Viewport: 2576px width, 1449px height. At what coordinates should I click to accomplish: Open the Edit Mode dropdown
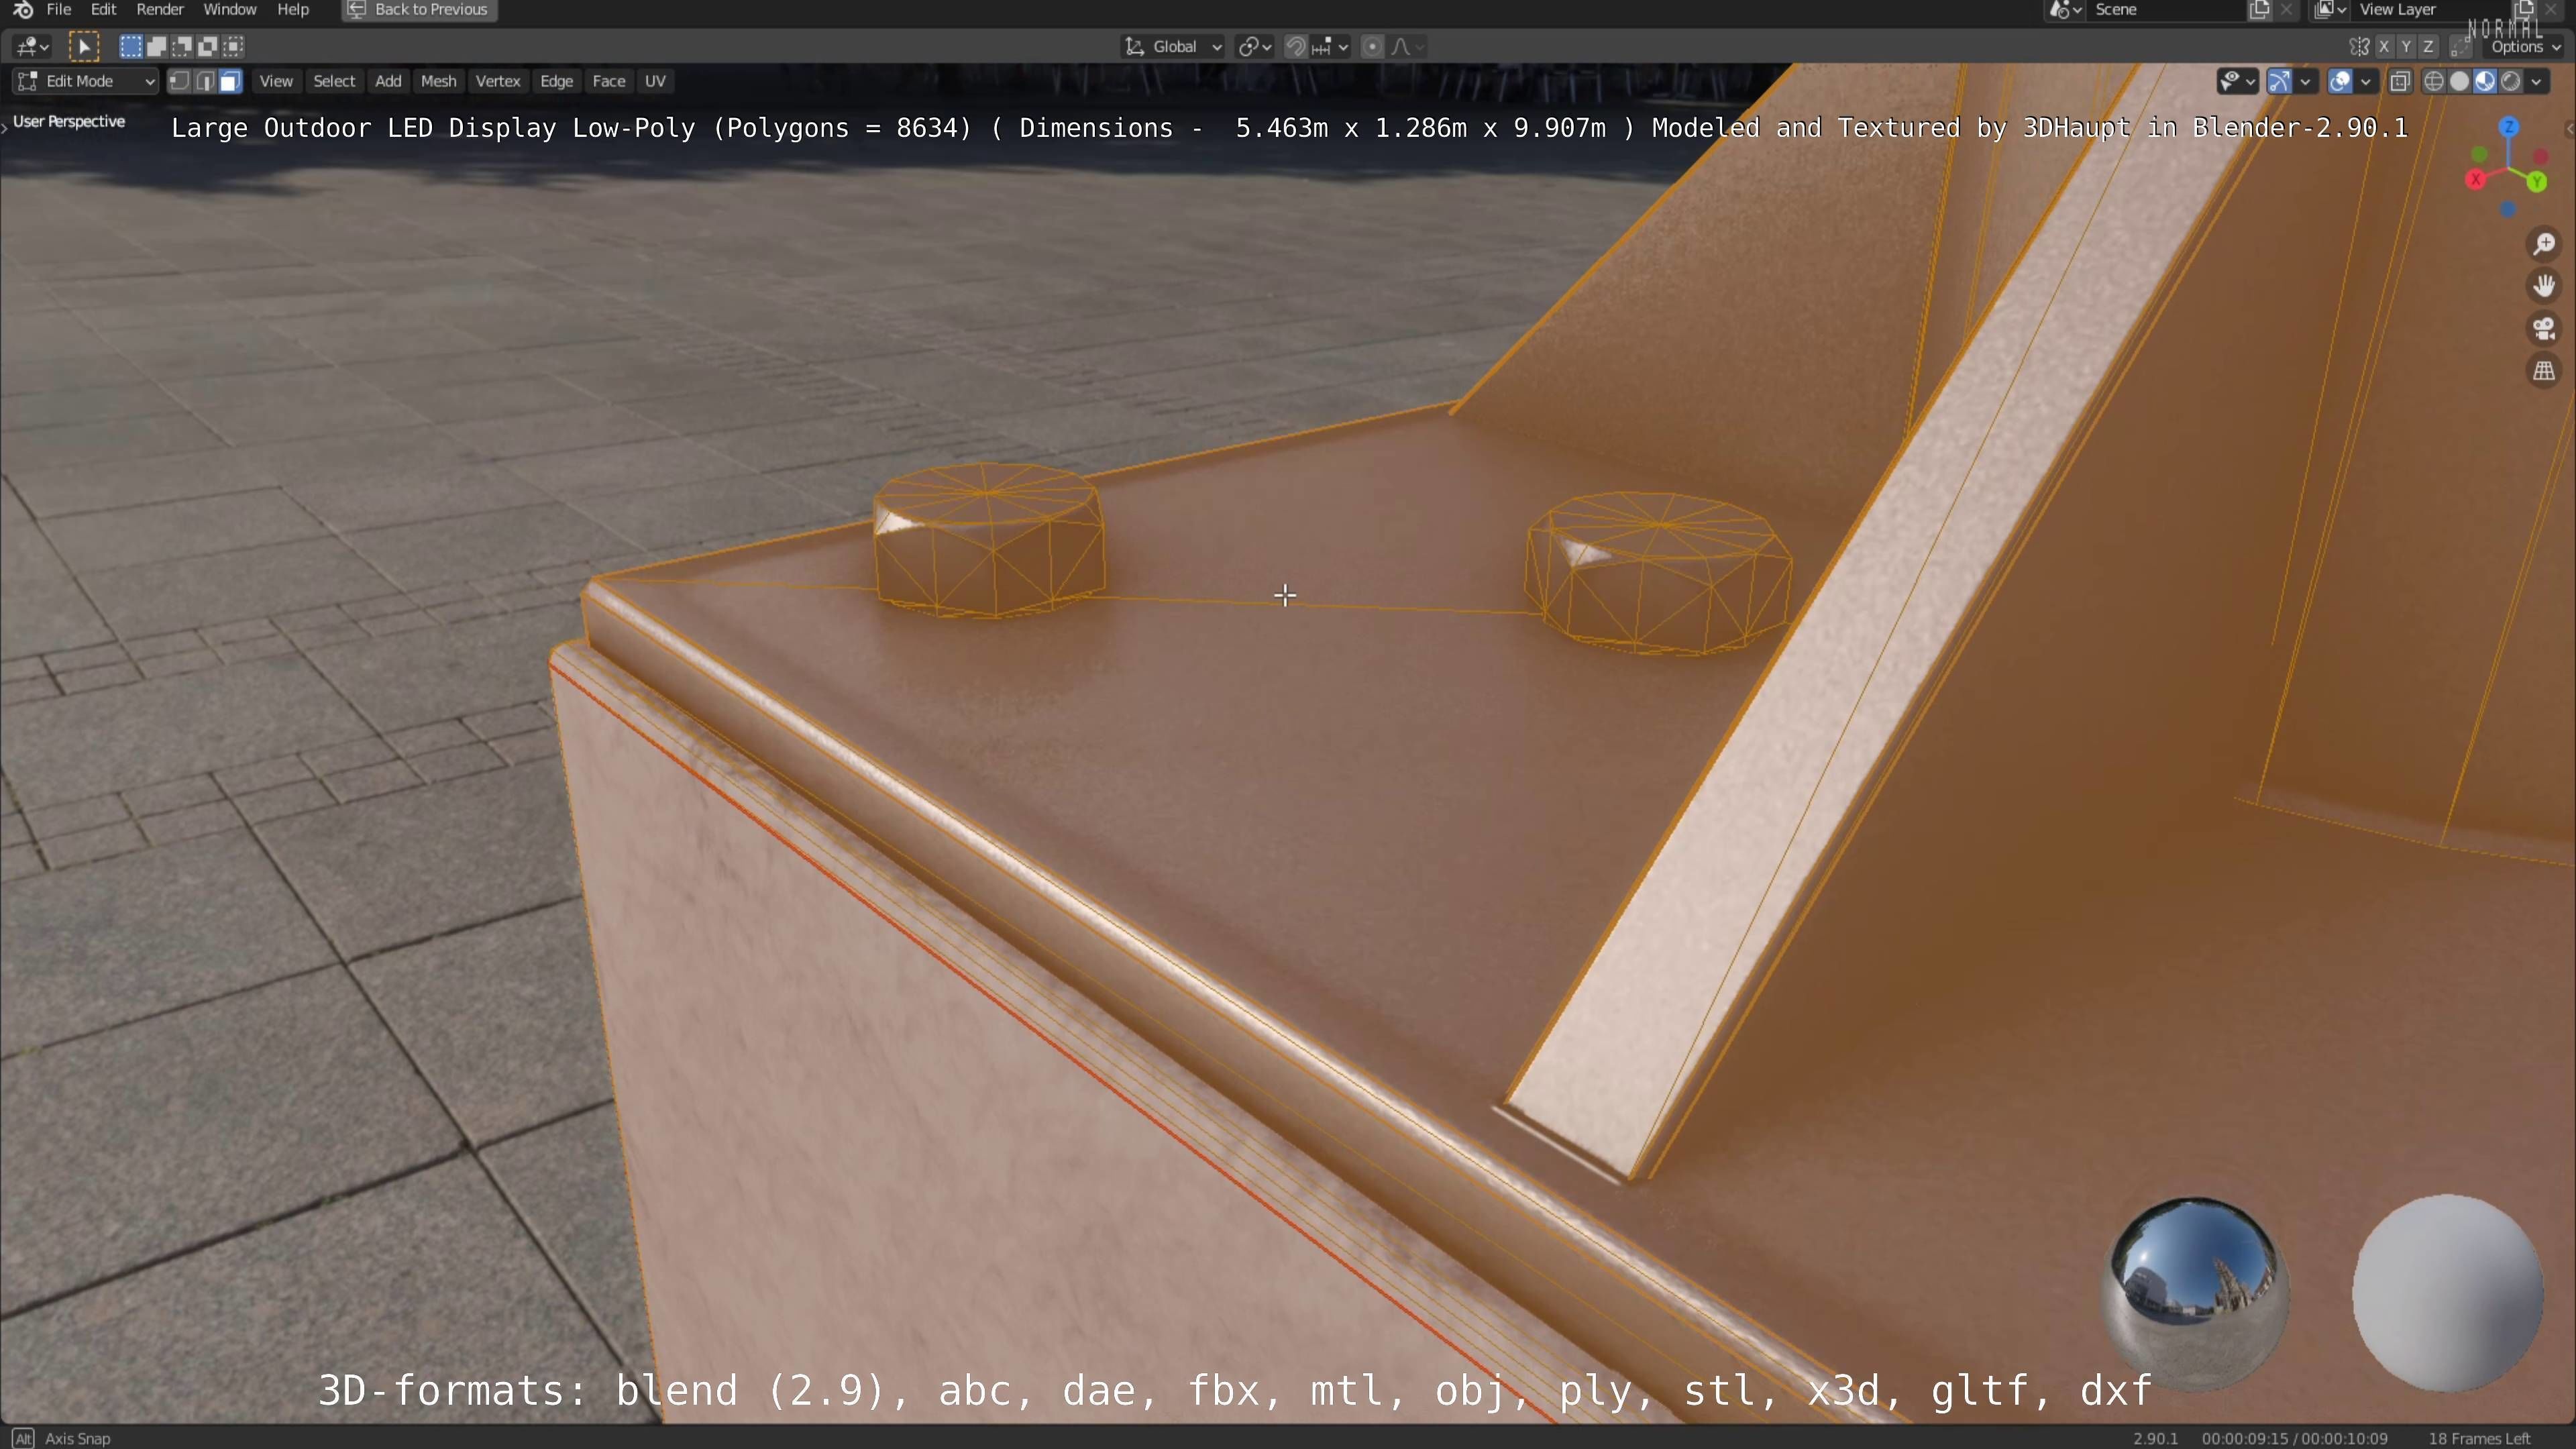pyautogui.click(x=86, y=82)
